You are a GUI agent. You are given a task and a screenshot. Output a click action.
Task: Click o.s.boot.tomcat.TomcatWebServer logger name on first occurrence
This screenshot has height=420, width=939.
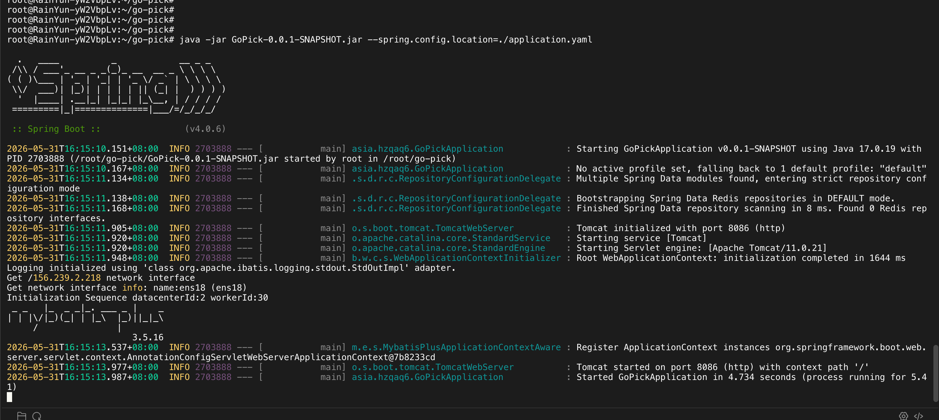[433, 228]
